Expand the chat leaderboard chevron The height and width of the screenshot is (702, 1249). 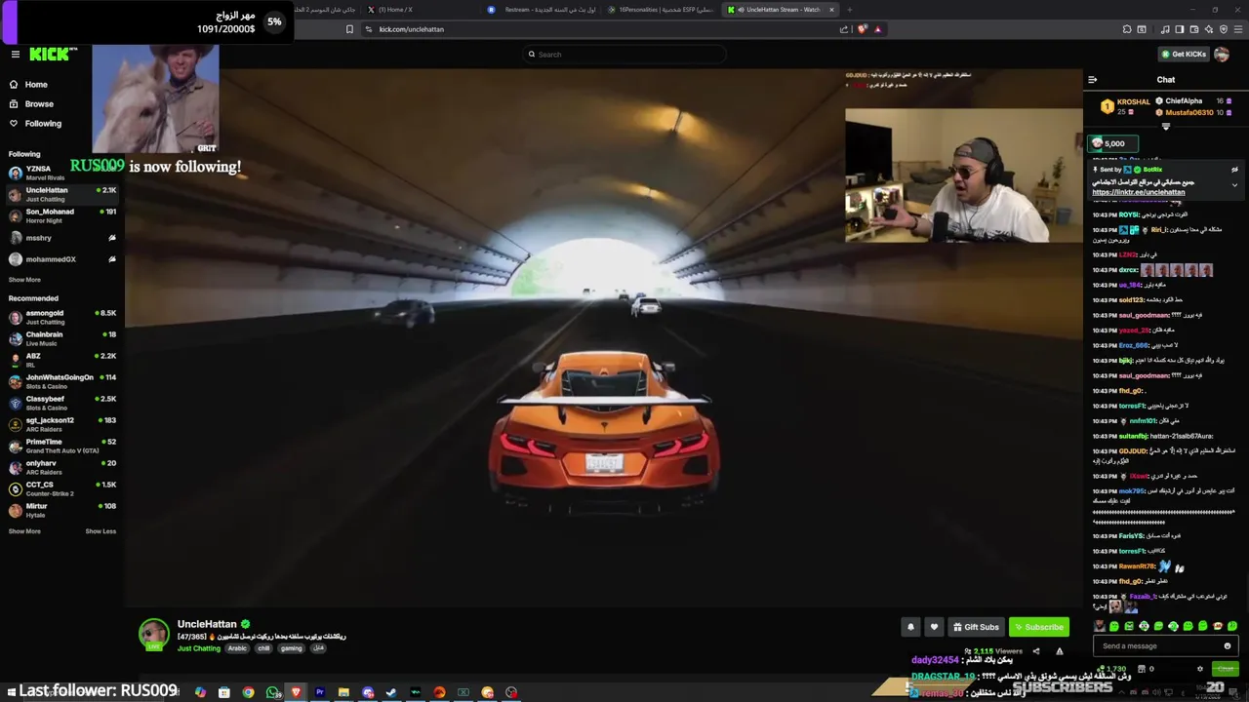pos(1165,126)
